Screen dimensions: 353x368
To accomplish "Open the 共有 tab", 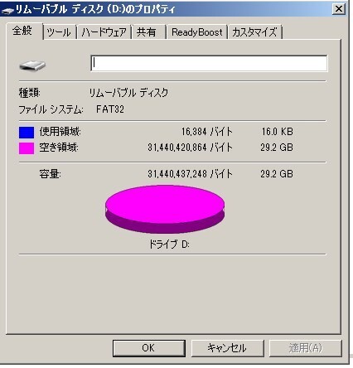I will point(148,32).
